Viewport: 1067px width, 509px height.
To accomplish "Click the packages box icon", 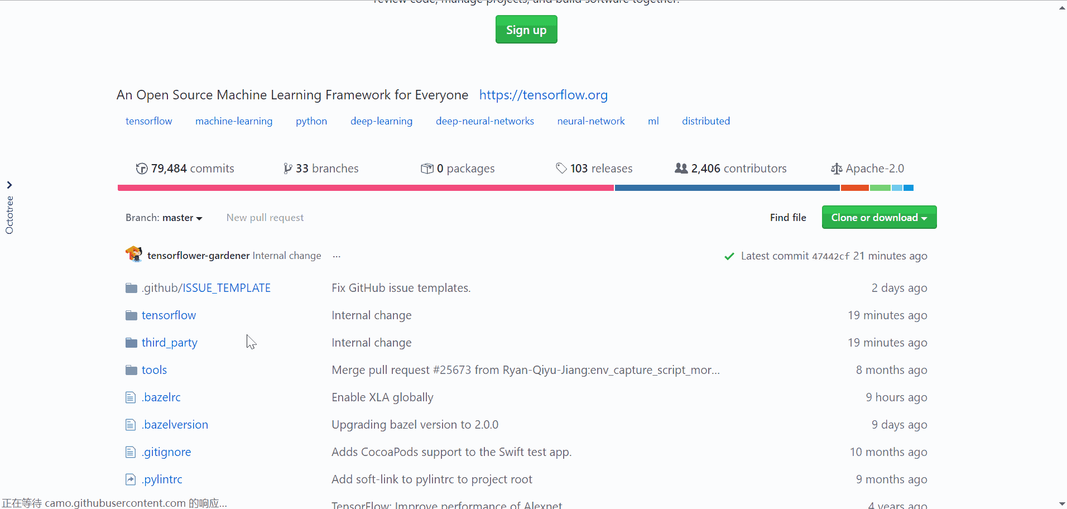I will click(427, 169).
